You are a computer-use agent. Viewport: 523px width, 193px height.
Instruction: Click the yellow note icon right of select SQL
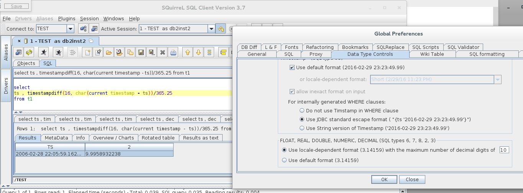[x=224, y=52]
